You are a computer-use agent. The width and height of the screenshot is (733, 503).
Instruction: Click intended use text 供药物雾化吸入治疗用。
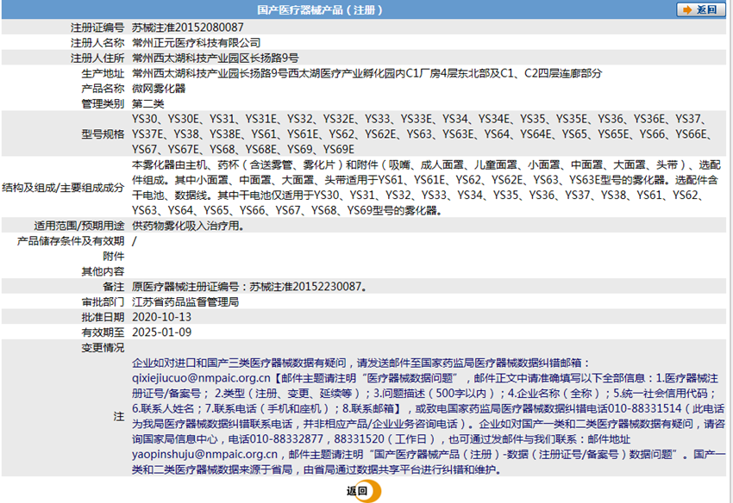pos(188,226)
